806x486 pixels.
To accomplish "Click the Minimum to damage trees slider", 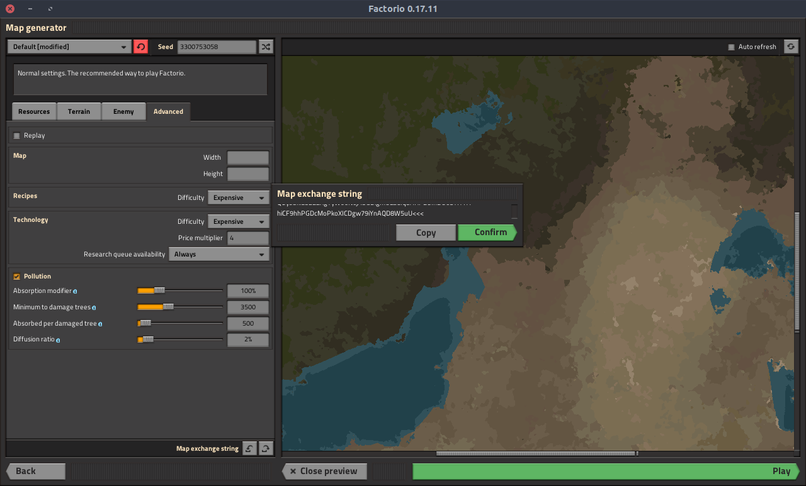I will tap(180, 307).
